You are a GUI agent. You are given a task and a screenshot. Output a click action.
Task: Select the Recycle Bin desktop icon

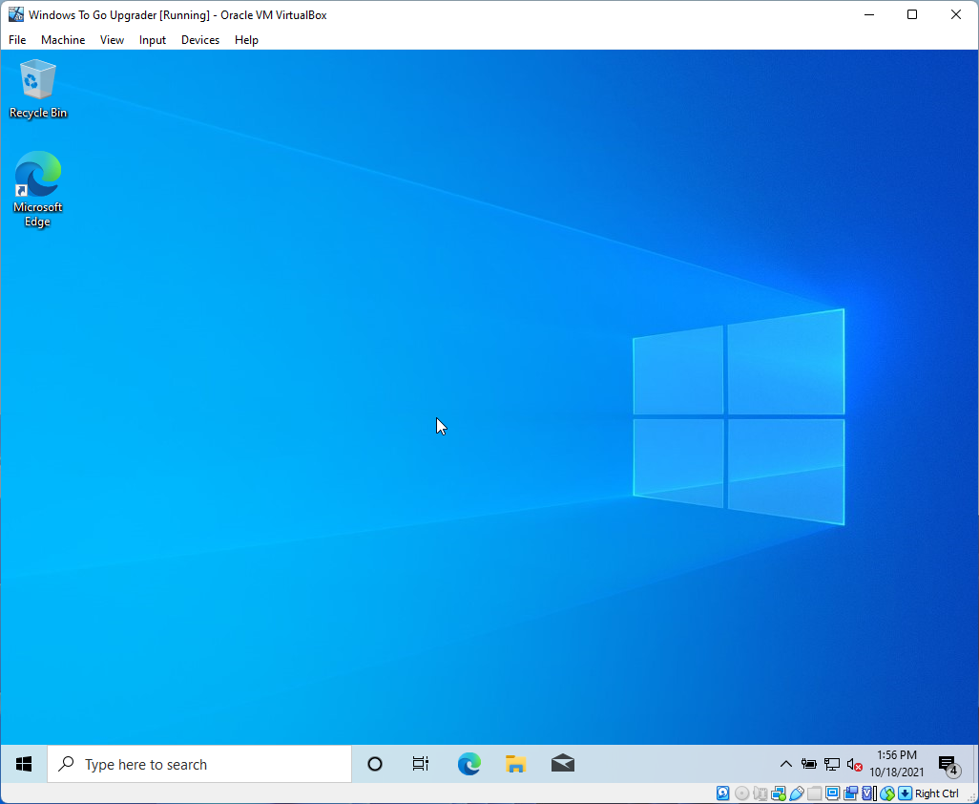(x=38, y=89)
